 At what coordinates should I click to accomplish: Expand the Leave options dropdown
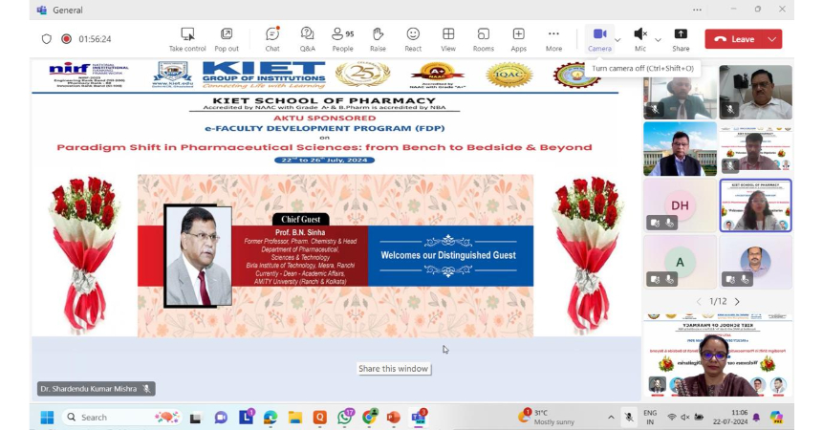pyautogui.click(x=772, y=39)
